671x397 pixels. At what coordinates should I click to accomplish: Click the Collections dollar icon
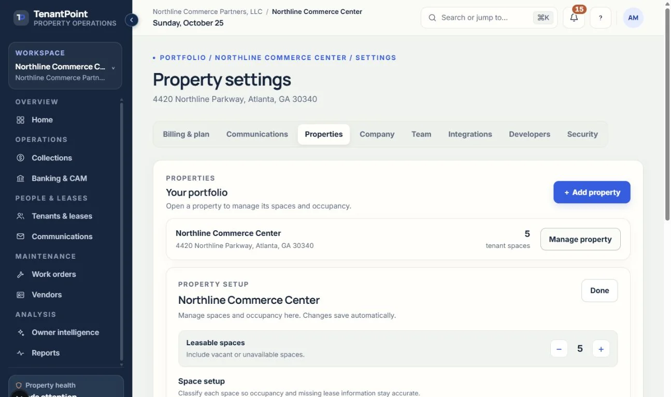(21, 158)
